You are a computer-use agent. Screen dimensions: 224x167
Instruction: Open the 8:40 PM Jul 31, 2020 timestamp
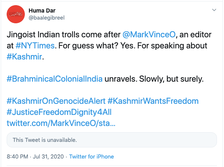coord(35,157)
